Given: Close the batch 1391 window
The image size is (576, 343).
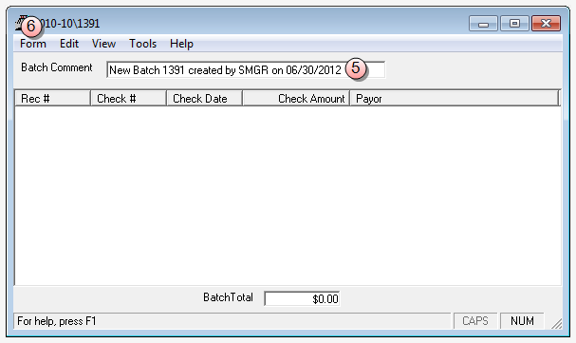Looking at the screenshot, I should click(546, 24).
